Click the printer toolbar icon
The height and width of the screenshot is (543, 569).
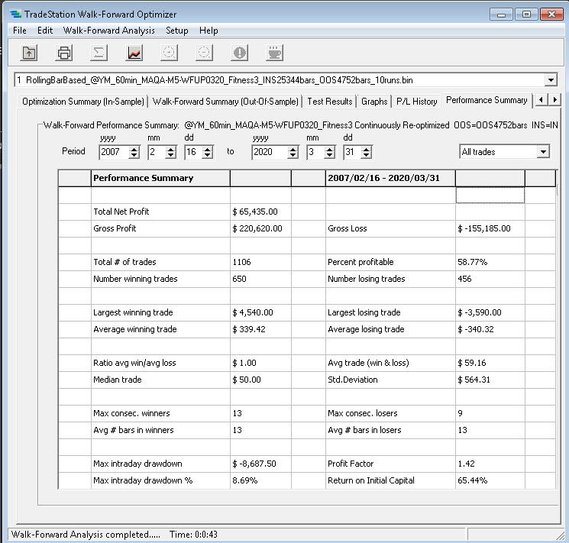[x=64, y=53]
